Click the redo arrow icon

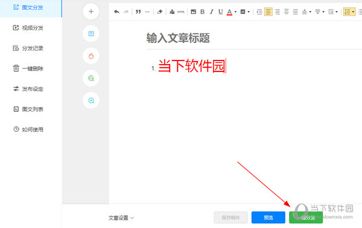tap(125, 12)
